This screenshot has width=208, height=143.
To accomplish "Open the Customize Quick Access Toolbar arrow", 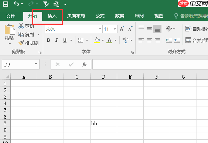I will click(65, 4).
